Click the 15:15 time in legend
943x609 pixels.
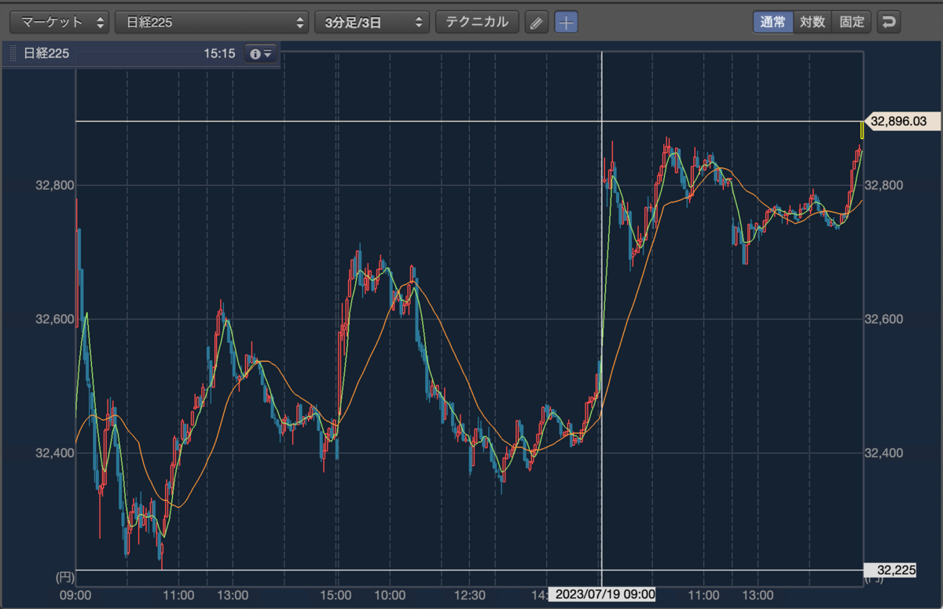(x=219, y=53)
